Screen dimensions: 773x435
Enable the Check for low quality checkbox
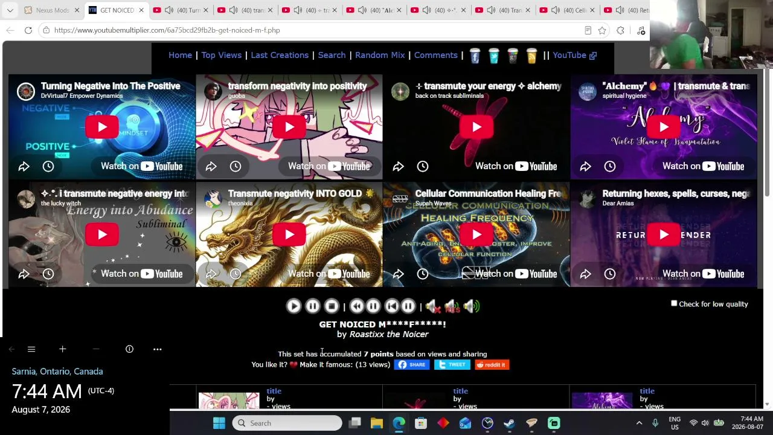pos(674,303)
